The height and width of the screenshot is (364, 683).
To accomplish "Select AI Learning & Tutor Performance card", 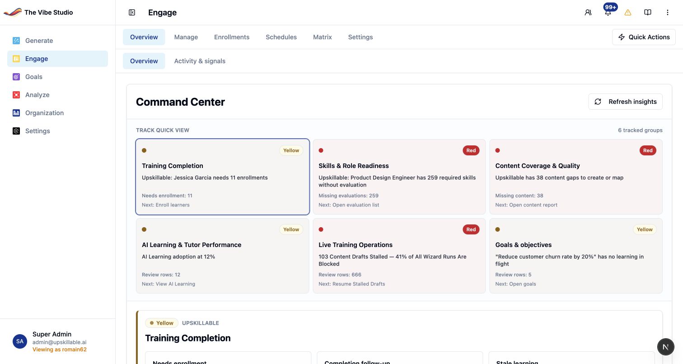I will point(223,256).
